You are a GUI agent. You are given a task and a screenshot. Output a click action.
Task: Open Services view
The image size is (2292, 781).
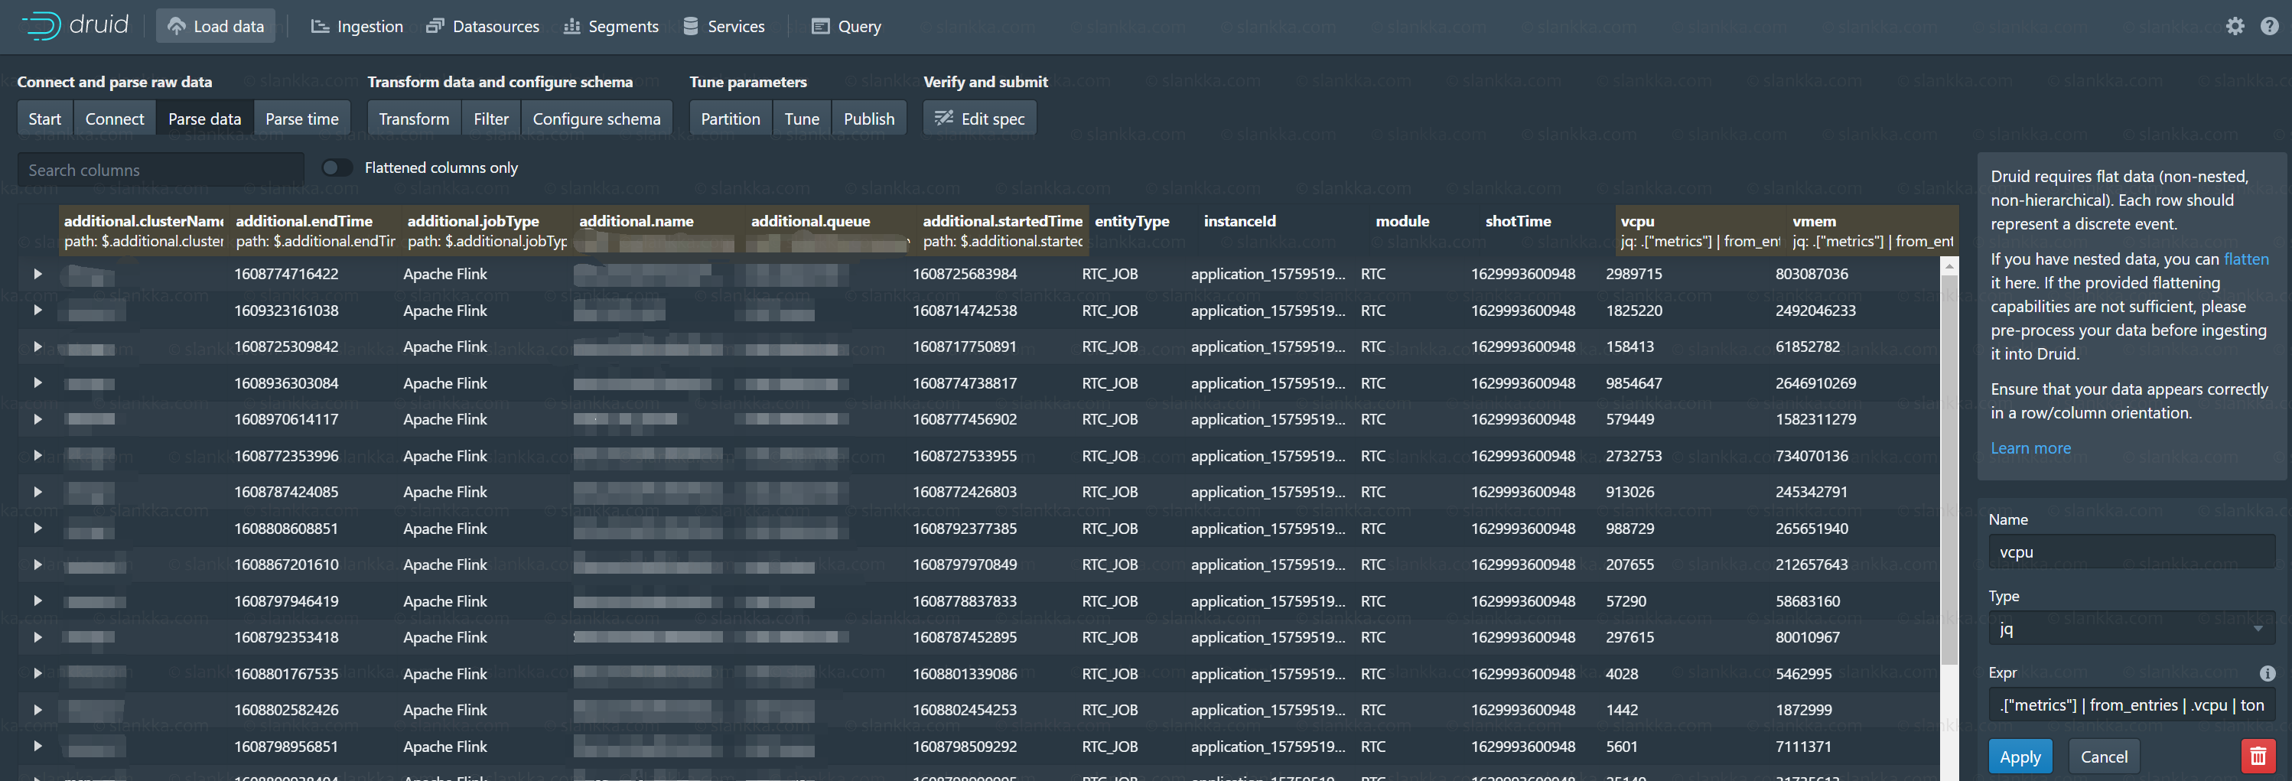(x=724, y=26)
